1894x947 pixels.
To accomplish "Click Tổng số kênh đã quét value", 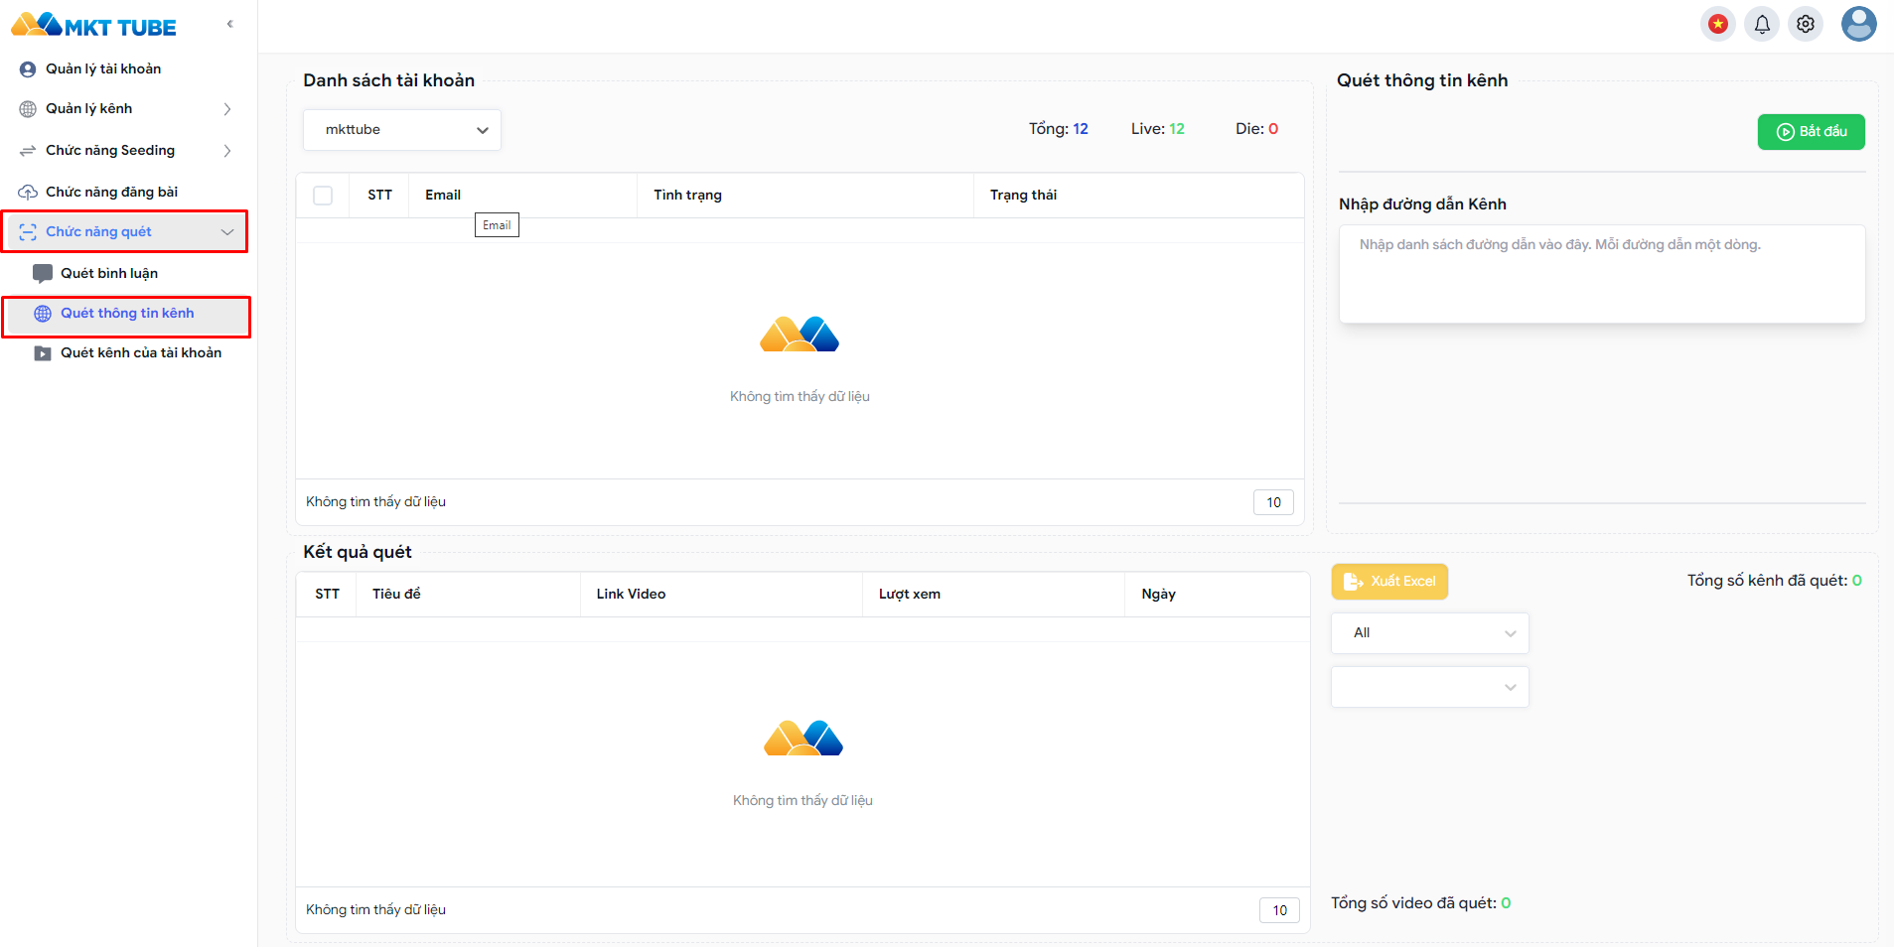I will coord(1856,581).
